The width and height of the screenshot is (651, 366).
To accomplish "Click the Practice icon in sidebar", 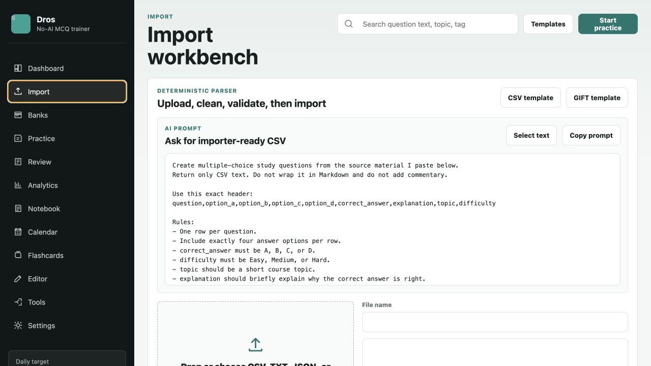I will 18,138.
